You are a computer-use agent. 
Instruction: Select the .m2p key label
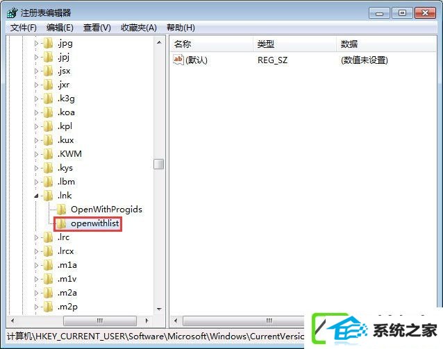pyautogui.click(x=67, y=307)
